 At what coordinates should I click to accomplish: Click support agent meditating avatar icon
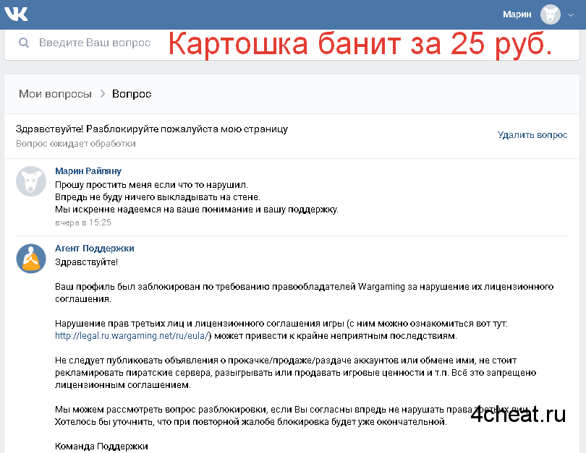click(x=31, y=259)
